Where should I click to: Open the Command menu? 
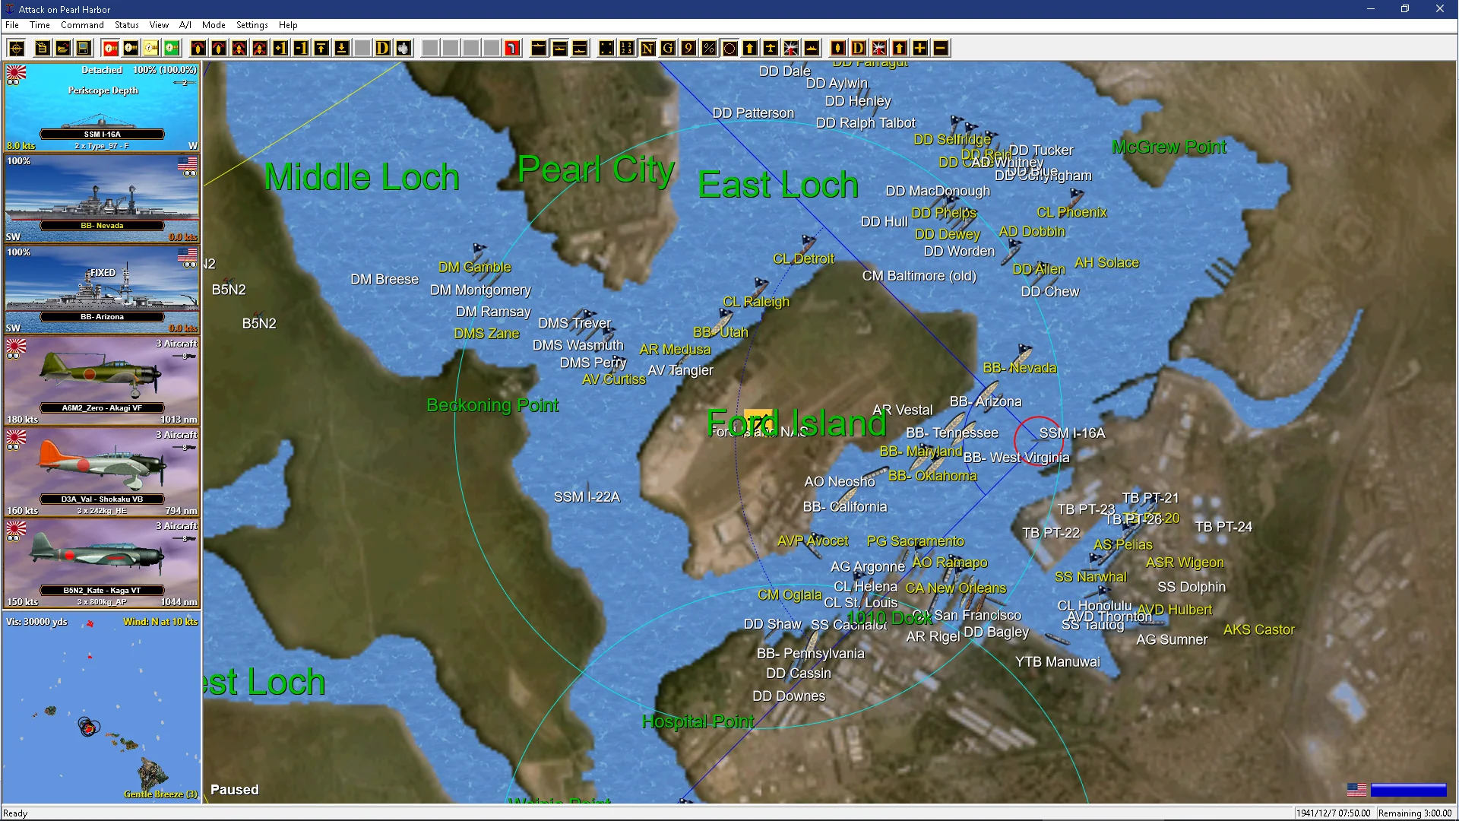82,25
